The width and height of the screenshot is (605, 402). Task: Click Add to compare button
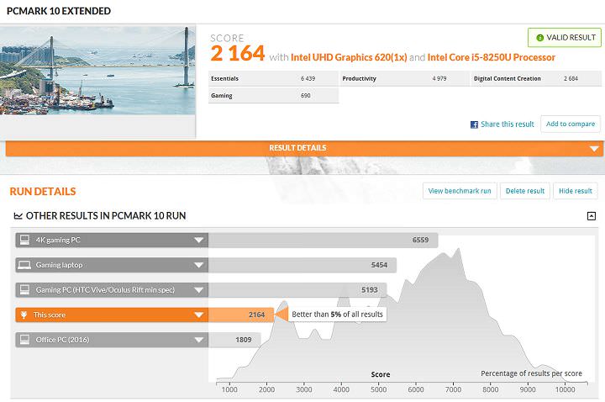click(x=571, y=124)
